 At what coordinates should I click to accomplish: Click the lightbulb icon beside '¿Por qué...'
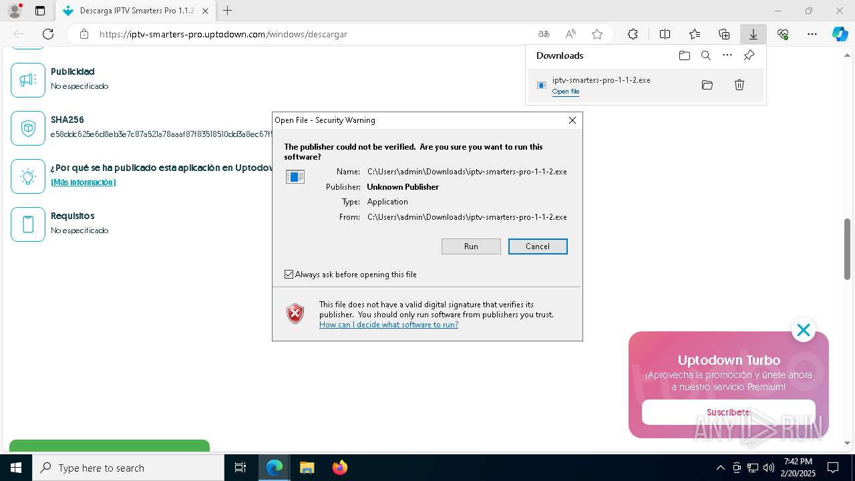(x=28, y=176)
